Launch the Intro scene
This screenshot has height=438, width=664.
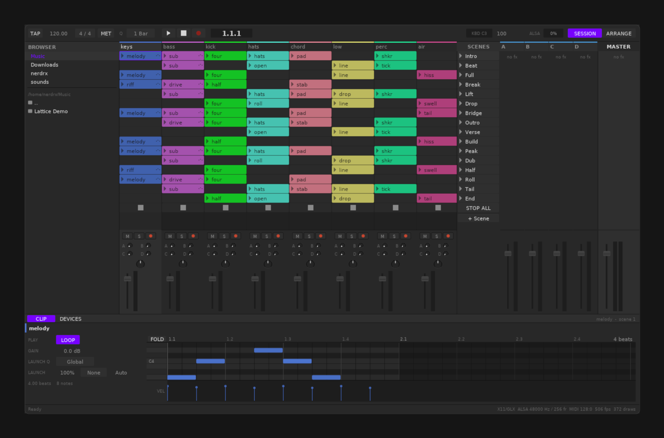pos(461,56)
